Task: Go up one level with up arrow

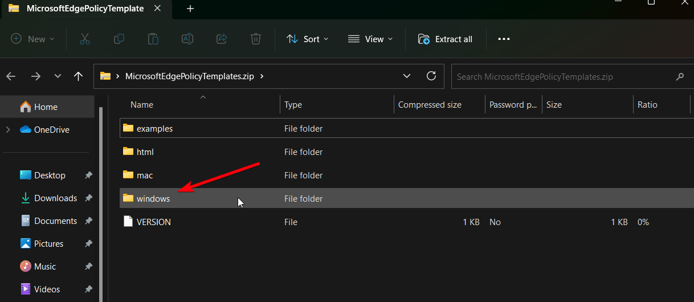Action: 79,76
